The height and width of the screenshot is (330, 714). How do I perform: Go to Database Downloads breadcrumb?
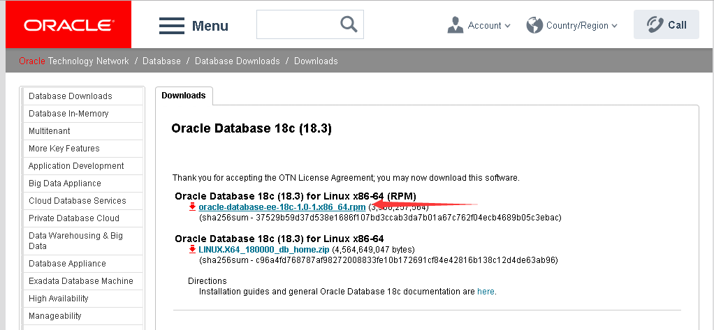click(238, 61)
